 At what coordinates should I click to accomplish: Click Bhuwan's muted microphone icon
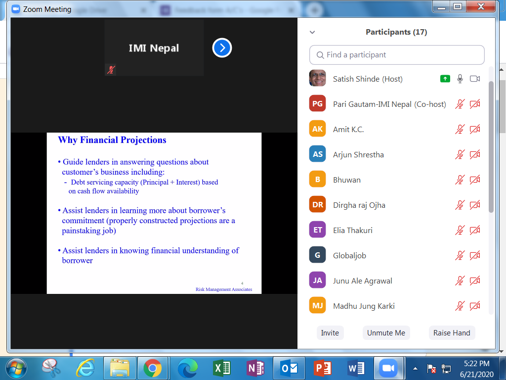click(x=460, y=180)
